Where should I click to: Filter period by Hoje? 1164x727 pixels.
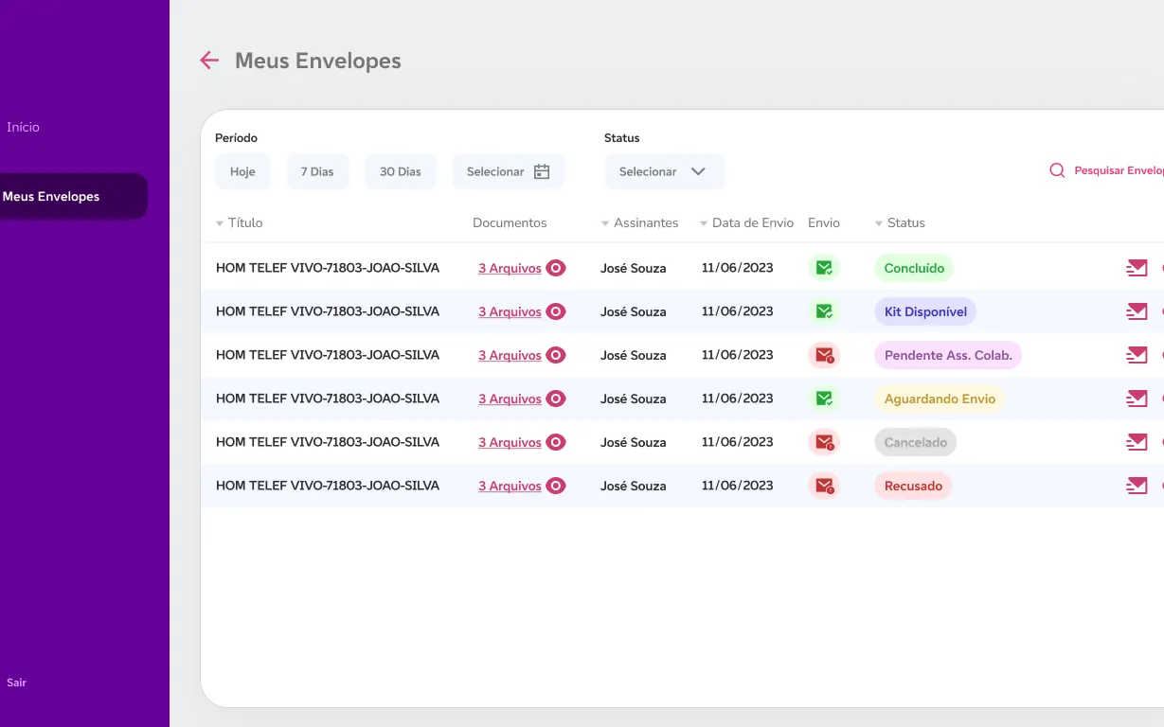point(242,171)
